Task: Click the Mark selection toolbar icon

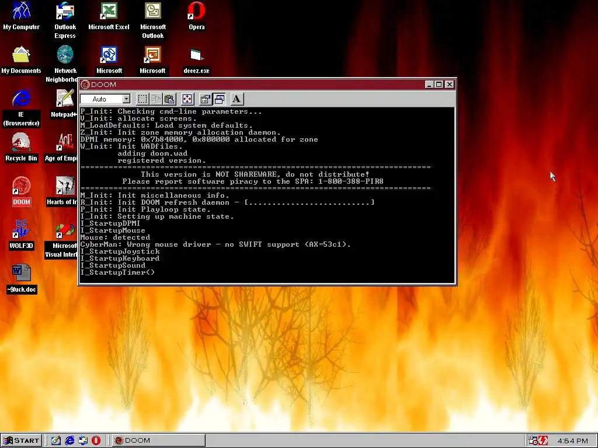Action: click(x=142, y=99)
